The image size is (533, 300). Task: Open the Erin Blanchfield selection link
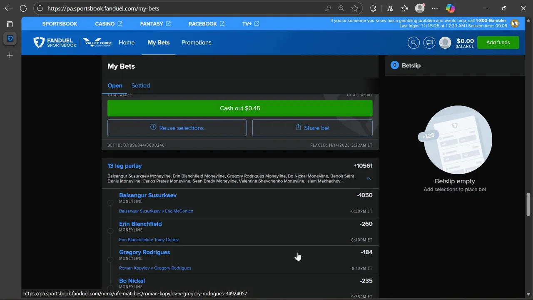[140, 224]
